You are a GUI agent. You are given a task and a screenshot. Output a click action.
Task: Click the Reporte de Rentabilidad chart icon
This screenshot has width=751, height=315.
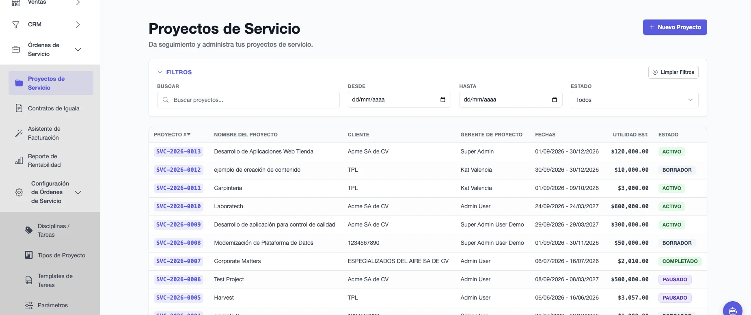point(19,161)
